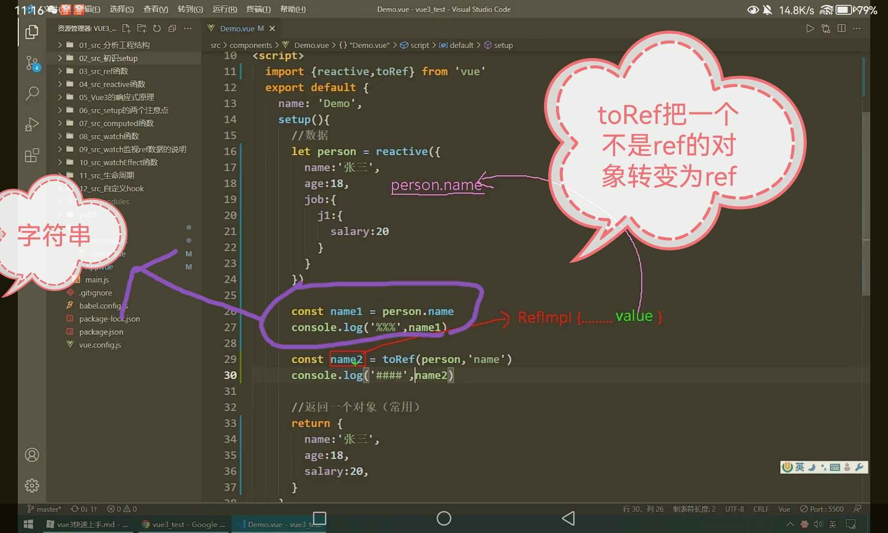The height and width of the screenshot is (533, 888).
Task: Expand the 07_src_computed函数 folder
Action: tap(116, 123)
